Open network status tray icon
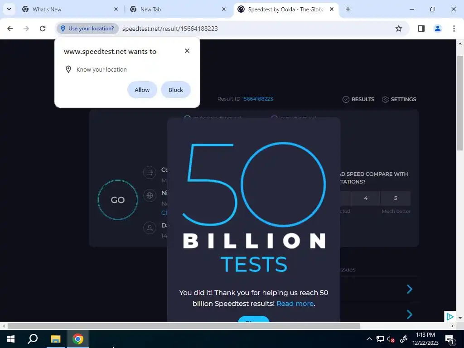464x348 pixels. click(x=380, y=339)
